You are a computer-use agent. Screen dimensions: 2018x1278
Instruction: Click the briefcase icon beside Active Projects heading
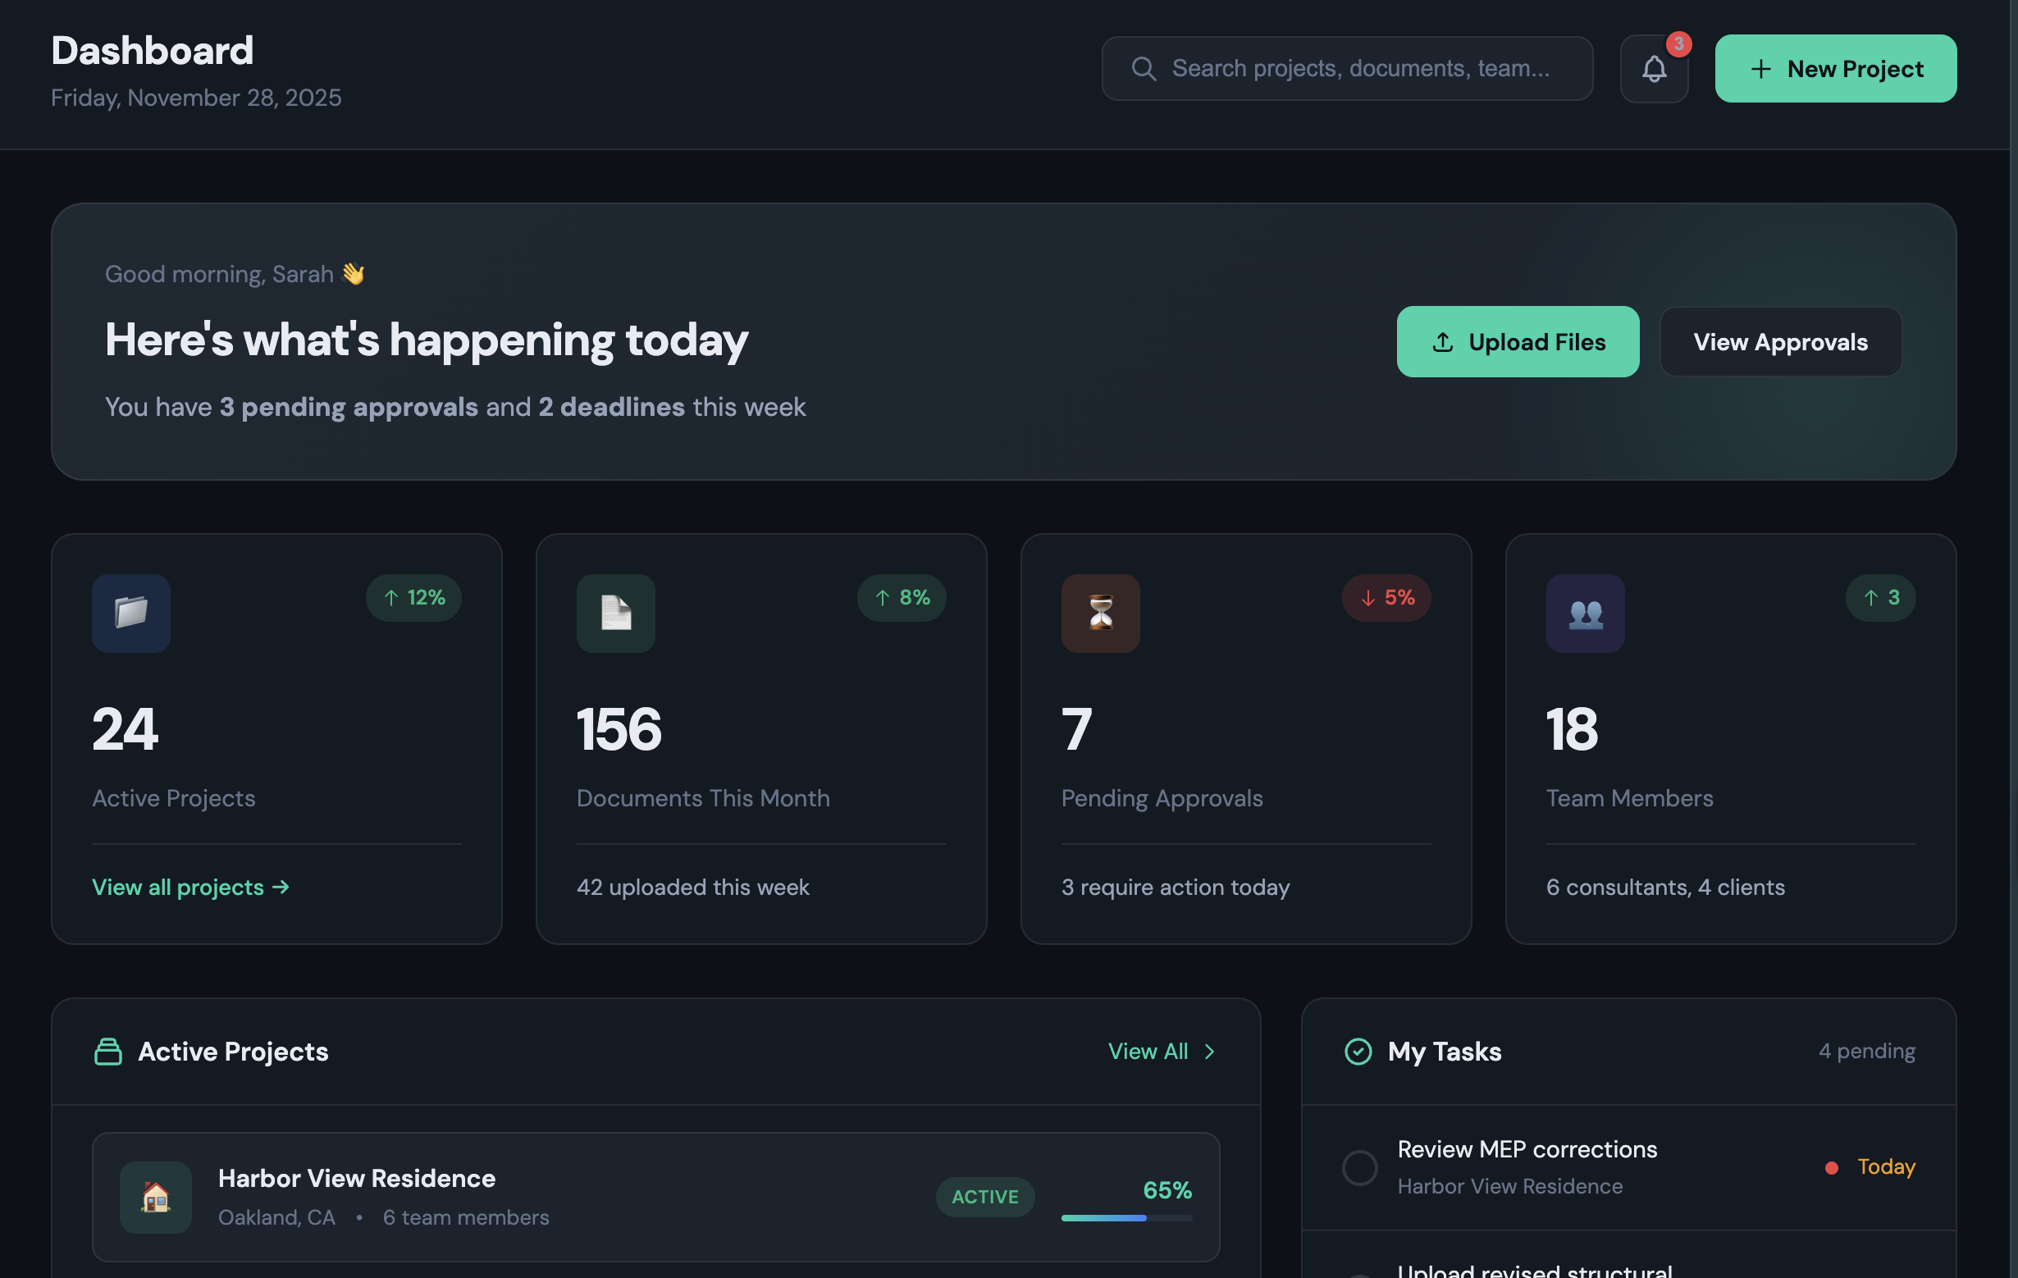[107, 1051]
